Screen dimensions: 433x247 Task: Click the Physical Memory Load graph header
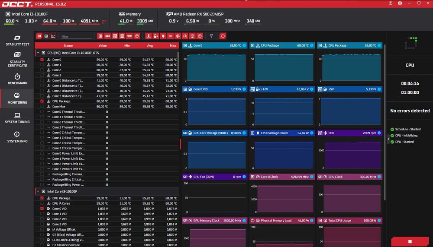(282, 221)
